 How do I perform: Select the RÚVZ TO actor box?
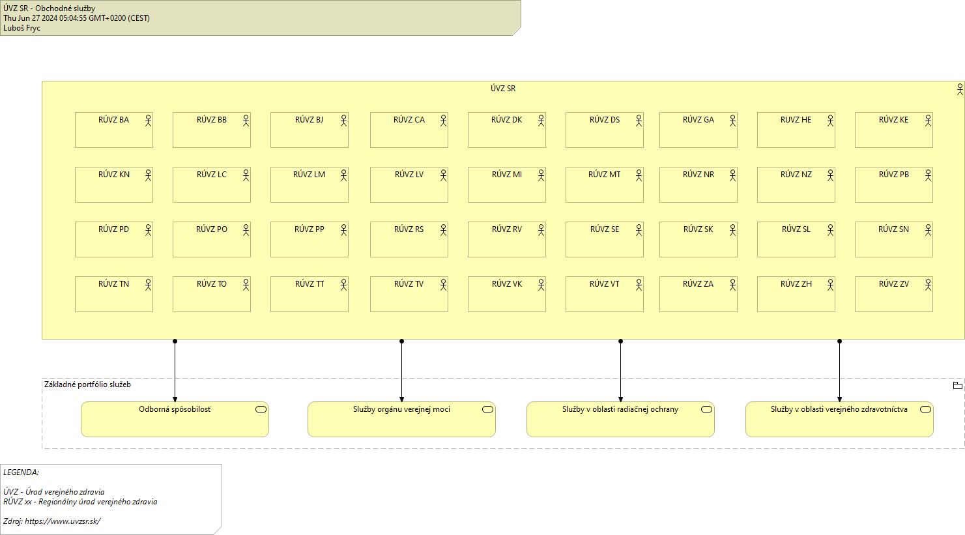point(212,295)
